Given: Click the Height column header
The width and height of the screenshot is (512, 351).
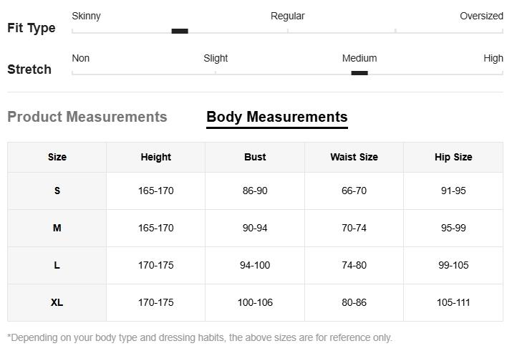Looking at the screenshot, I should [155, 157].
